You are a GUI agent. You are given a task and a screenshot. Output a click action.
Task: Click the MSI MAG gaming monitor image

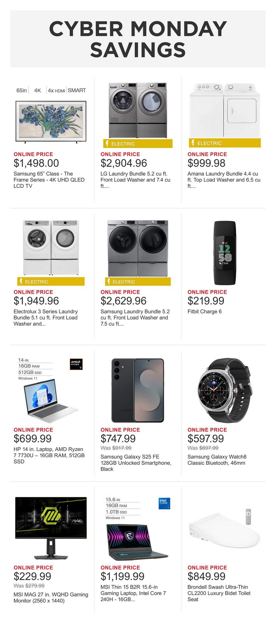click(x=51, y=528)
